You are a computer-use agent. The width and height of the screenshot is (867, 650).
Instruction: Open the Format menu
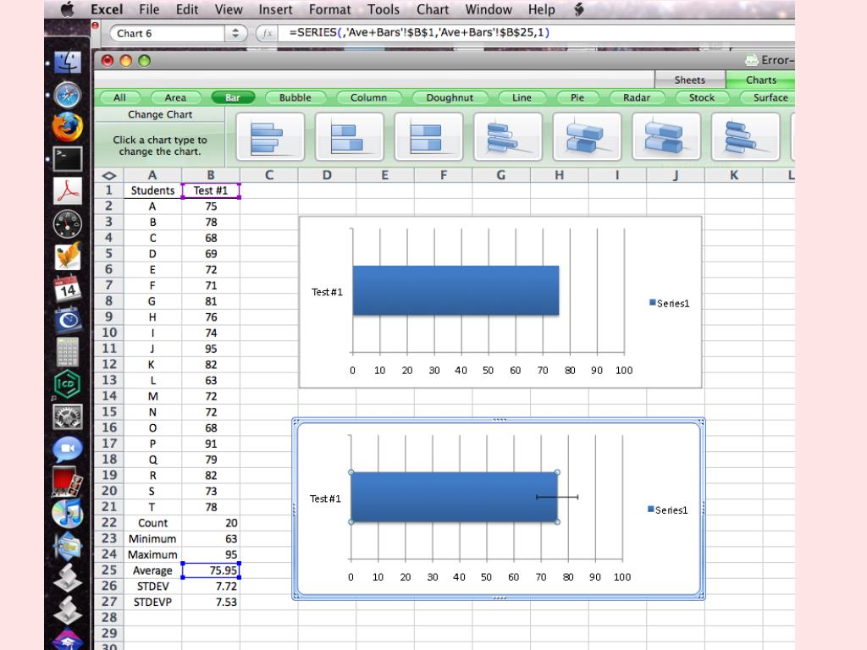click(329, 9)
